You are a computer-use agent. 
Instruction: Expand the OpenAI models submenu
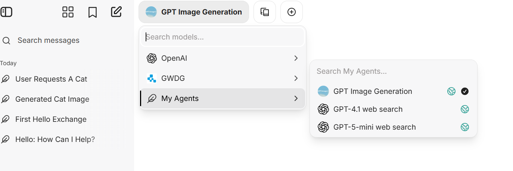(223, 58)
